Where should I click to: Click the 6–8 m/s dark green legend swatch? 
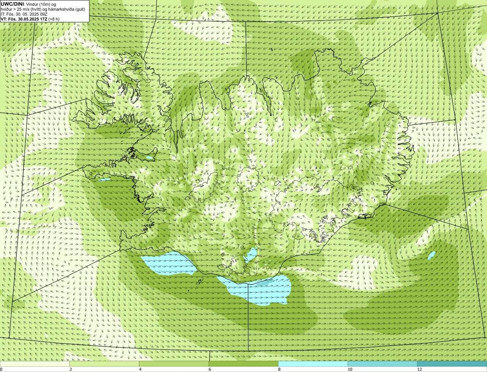(x=243, y=364)
